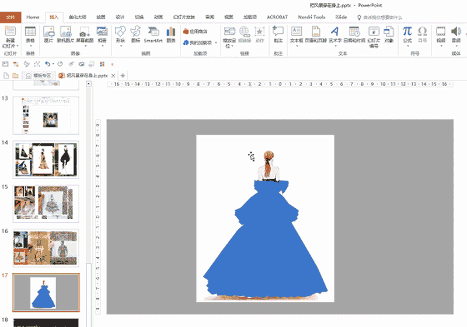Open the orange File tab

pyautogui.click(x=11, y=17)
